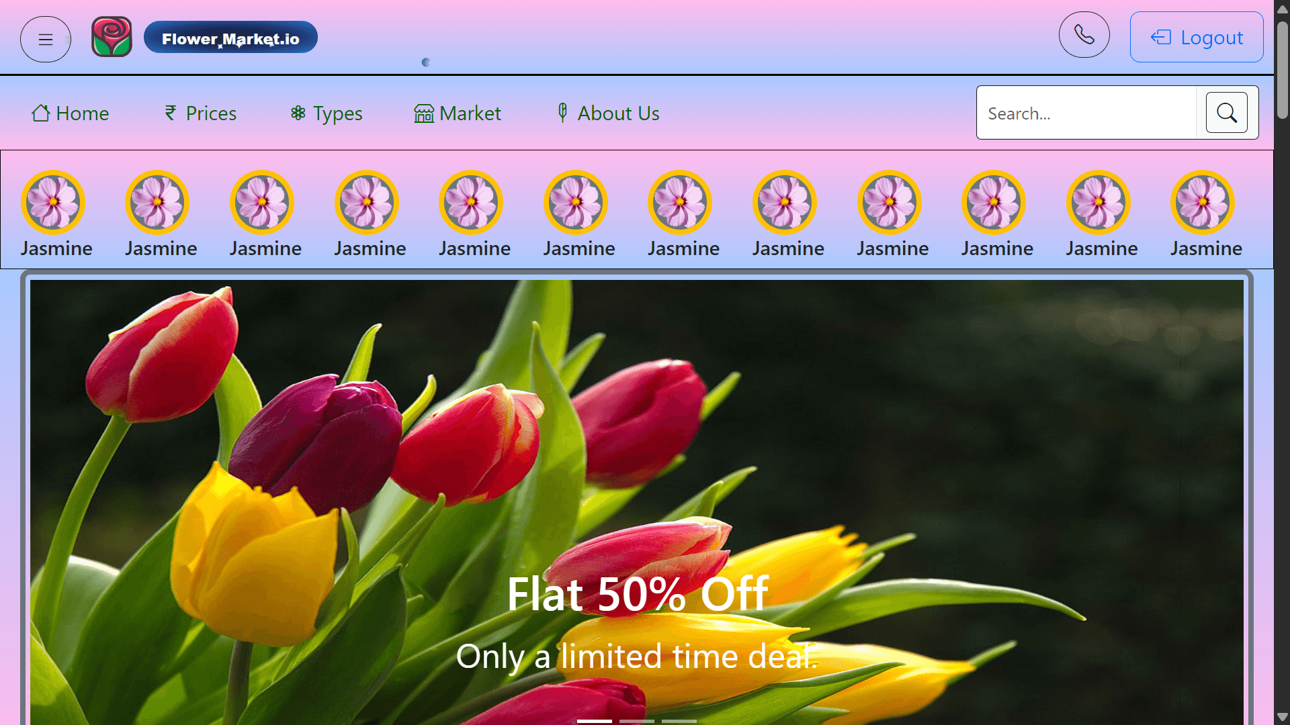
Task: Go to the Market tab
Action: click(470, 113)
